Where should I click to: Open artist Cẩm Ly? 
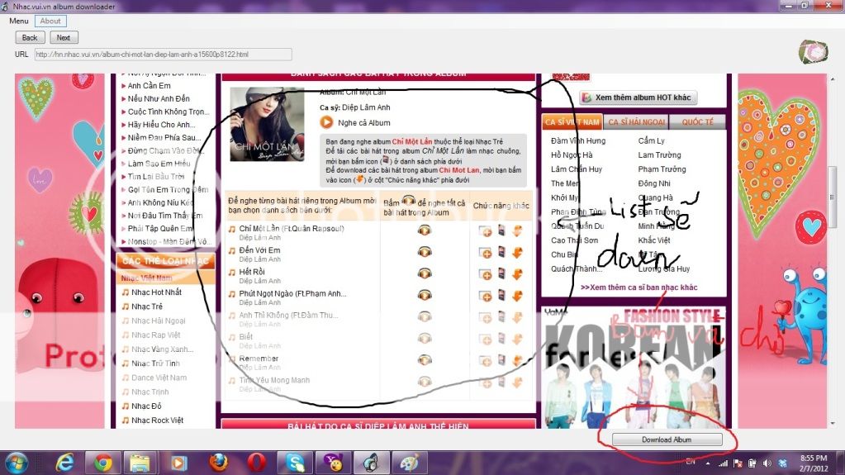[x=651, y=140]
